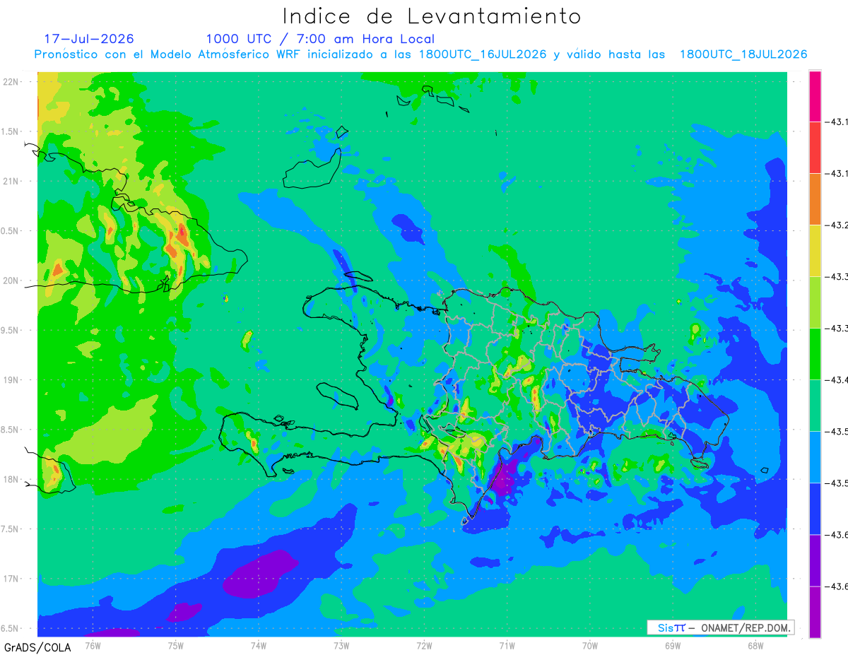Click the 'ONAMET/REP.DOM.' source box
Viewport: 848px width, 655px height.
click(721, 627)
